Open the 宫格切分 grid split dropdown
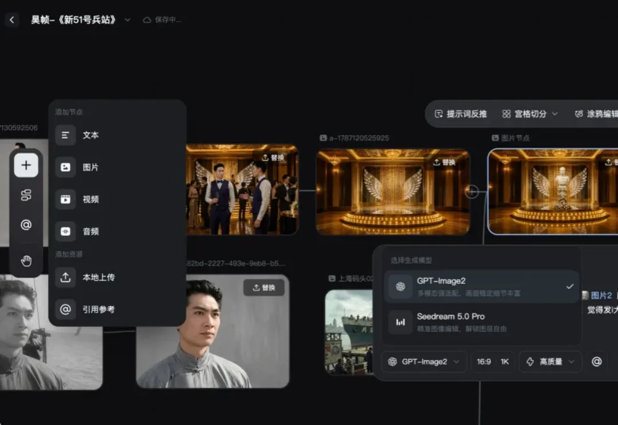Viewport: 618px width, 425px height. point(530,114)
